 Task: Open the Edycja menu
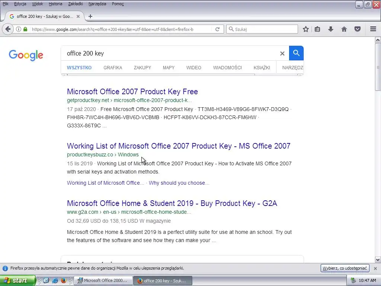pyautogui.click(x=20, y=4)
